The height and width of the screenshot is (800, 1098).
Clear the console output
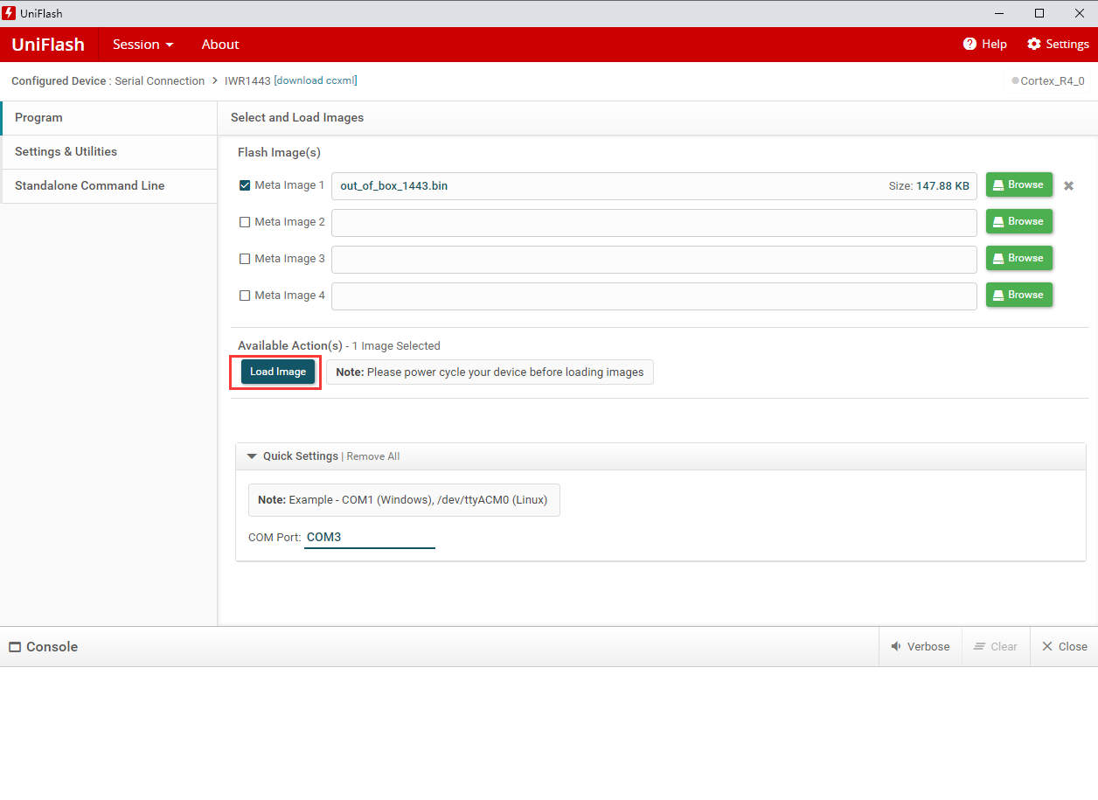coord(996,647)
